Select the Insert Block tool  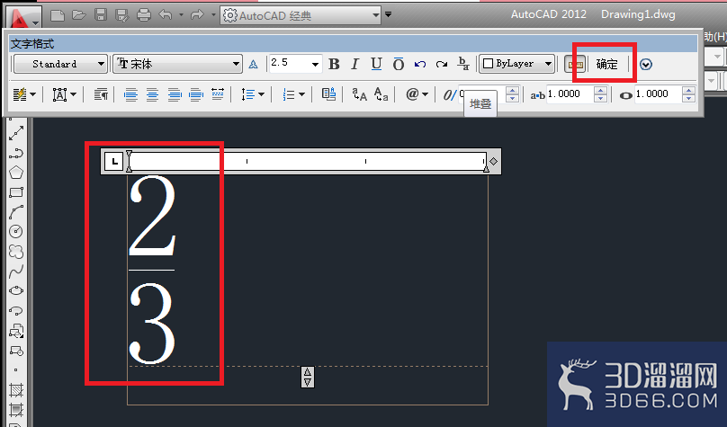coord(16,331)
